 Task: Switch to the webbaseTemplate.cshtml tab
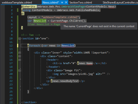pyautogui.click(x=17, y=2)
